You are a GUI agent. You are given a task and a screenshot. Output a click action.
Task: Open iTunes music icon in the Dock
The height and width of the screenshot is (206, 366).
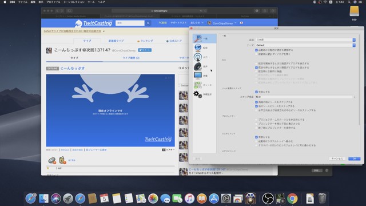[x=189, y=199]
